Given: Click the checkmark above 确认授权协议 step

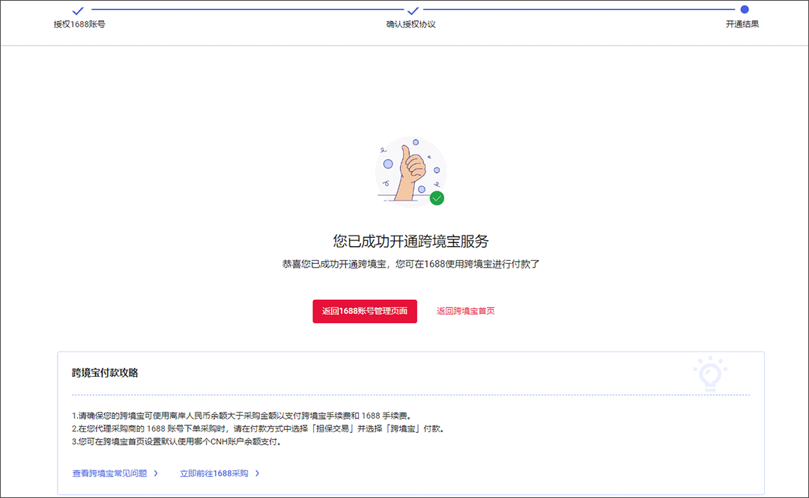Looking at the screenshot, I should coord(413,10).
